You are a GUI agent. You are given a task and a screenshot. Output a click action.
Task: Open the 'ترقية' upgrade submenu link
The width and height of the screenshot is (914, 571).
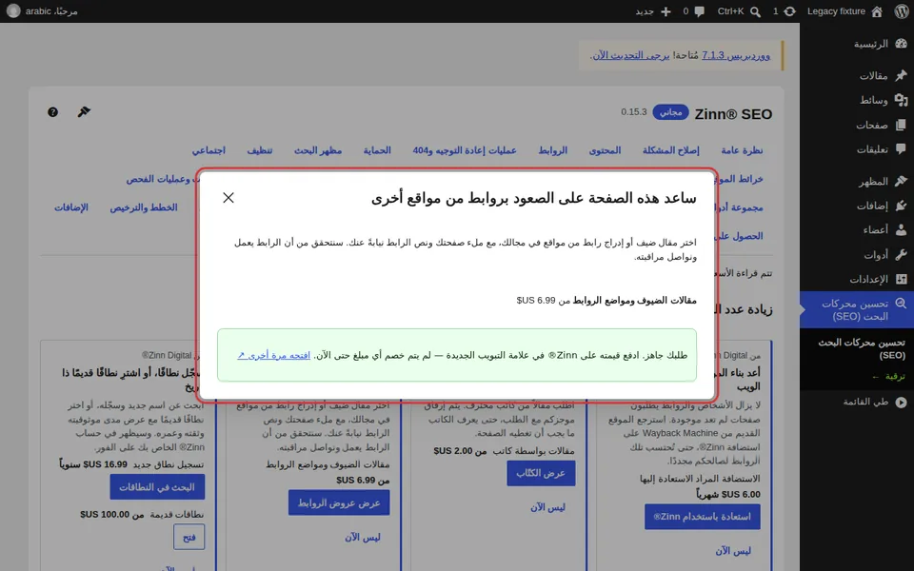click(888, 377)
